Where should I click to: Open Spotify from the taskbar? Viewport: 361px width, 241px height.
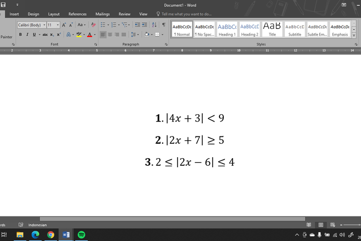click(x=81, y=235)
